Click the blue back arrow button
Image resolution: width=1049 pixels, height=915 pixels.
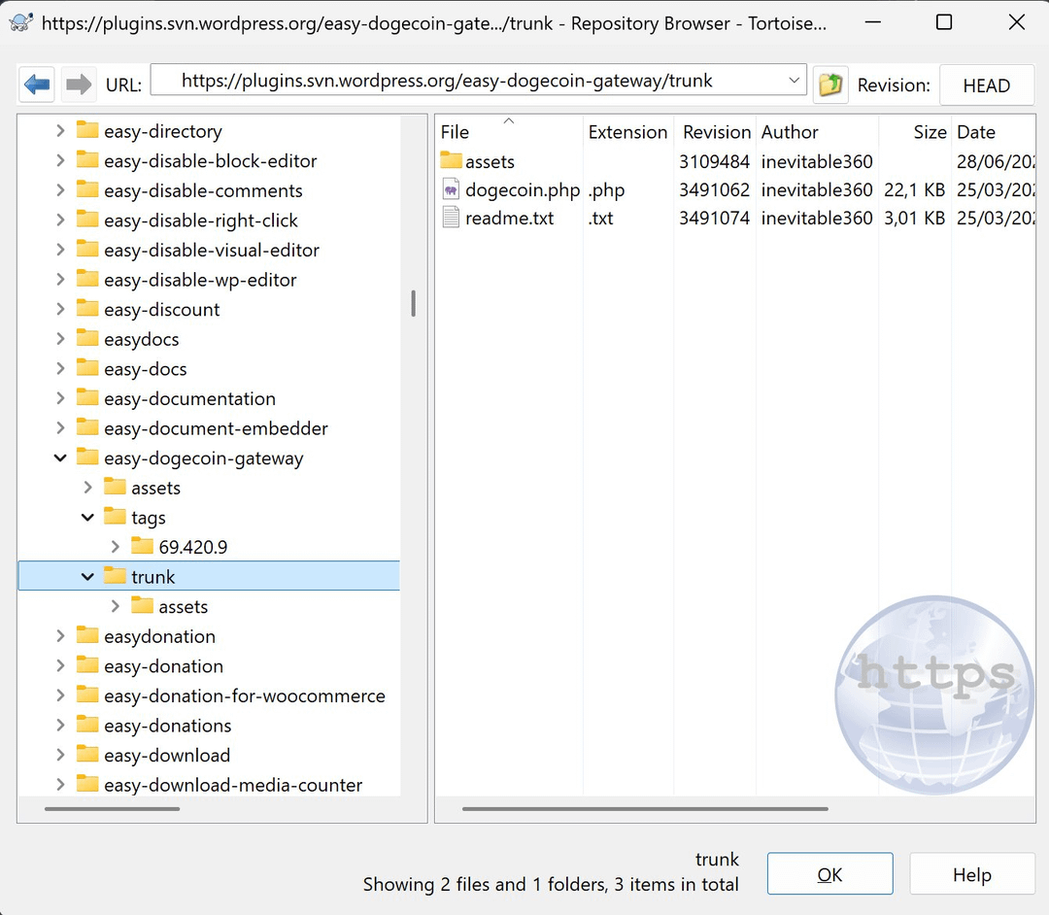click(37, 85)
